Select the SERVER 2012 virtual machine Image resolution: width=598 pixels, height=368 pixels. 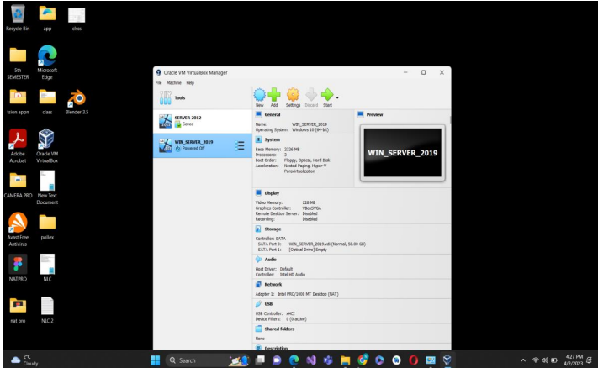point(203,121)
